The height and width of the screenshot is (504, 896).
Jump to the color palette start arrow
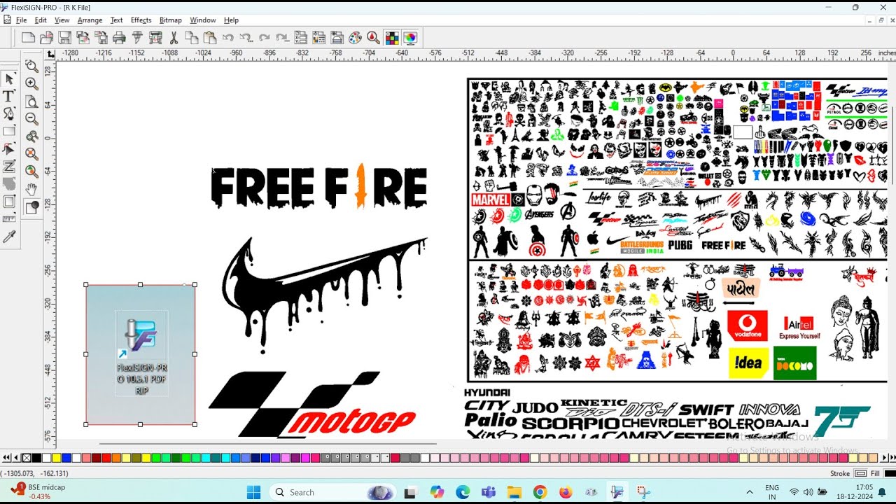point(5,458)
